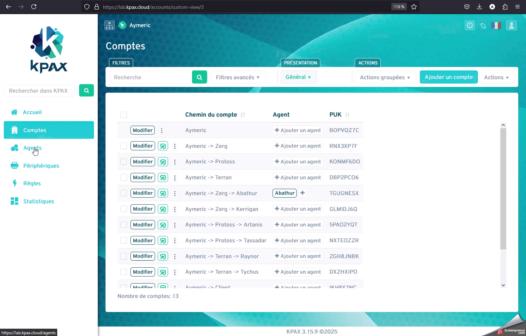Click the sidebar KPAX search button

[x=86, y=91]
